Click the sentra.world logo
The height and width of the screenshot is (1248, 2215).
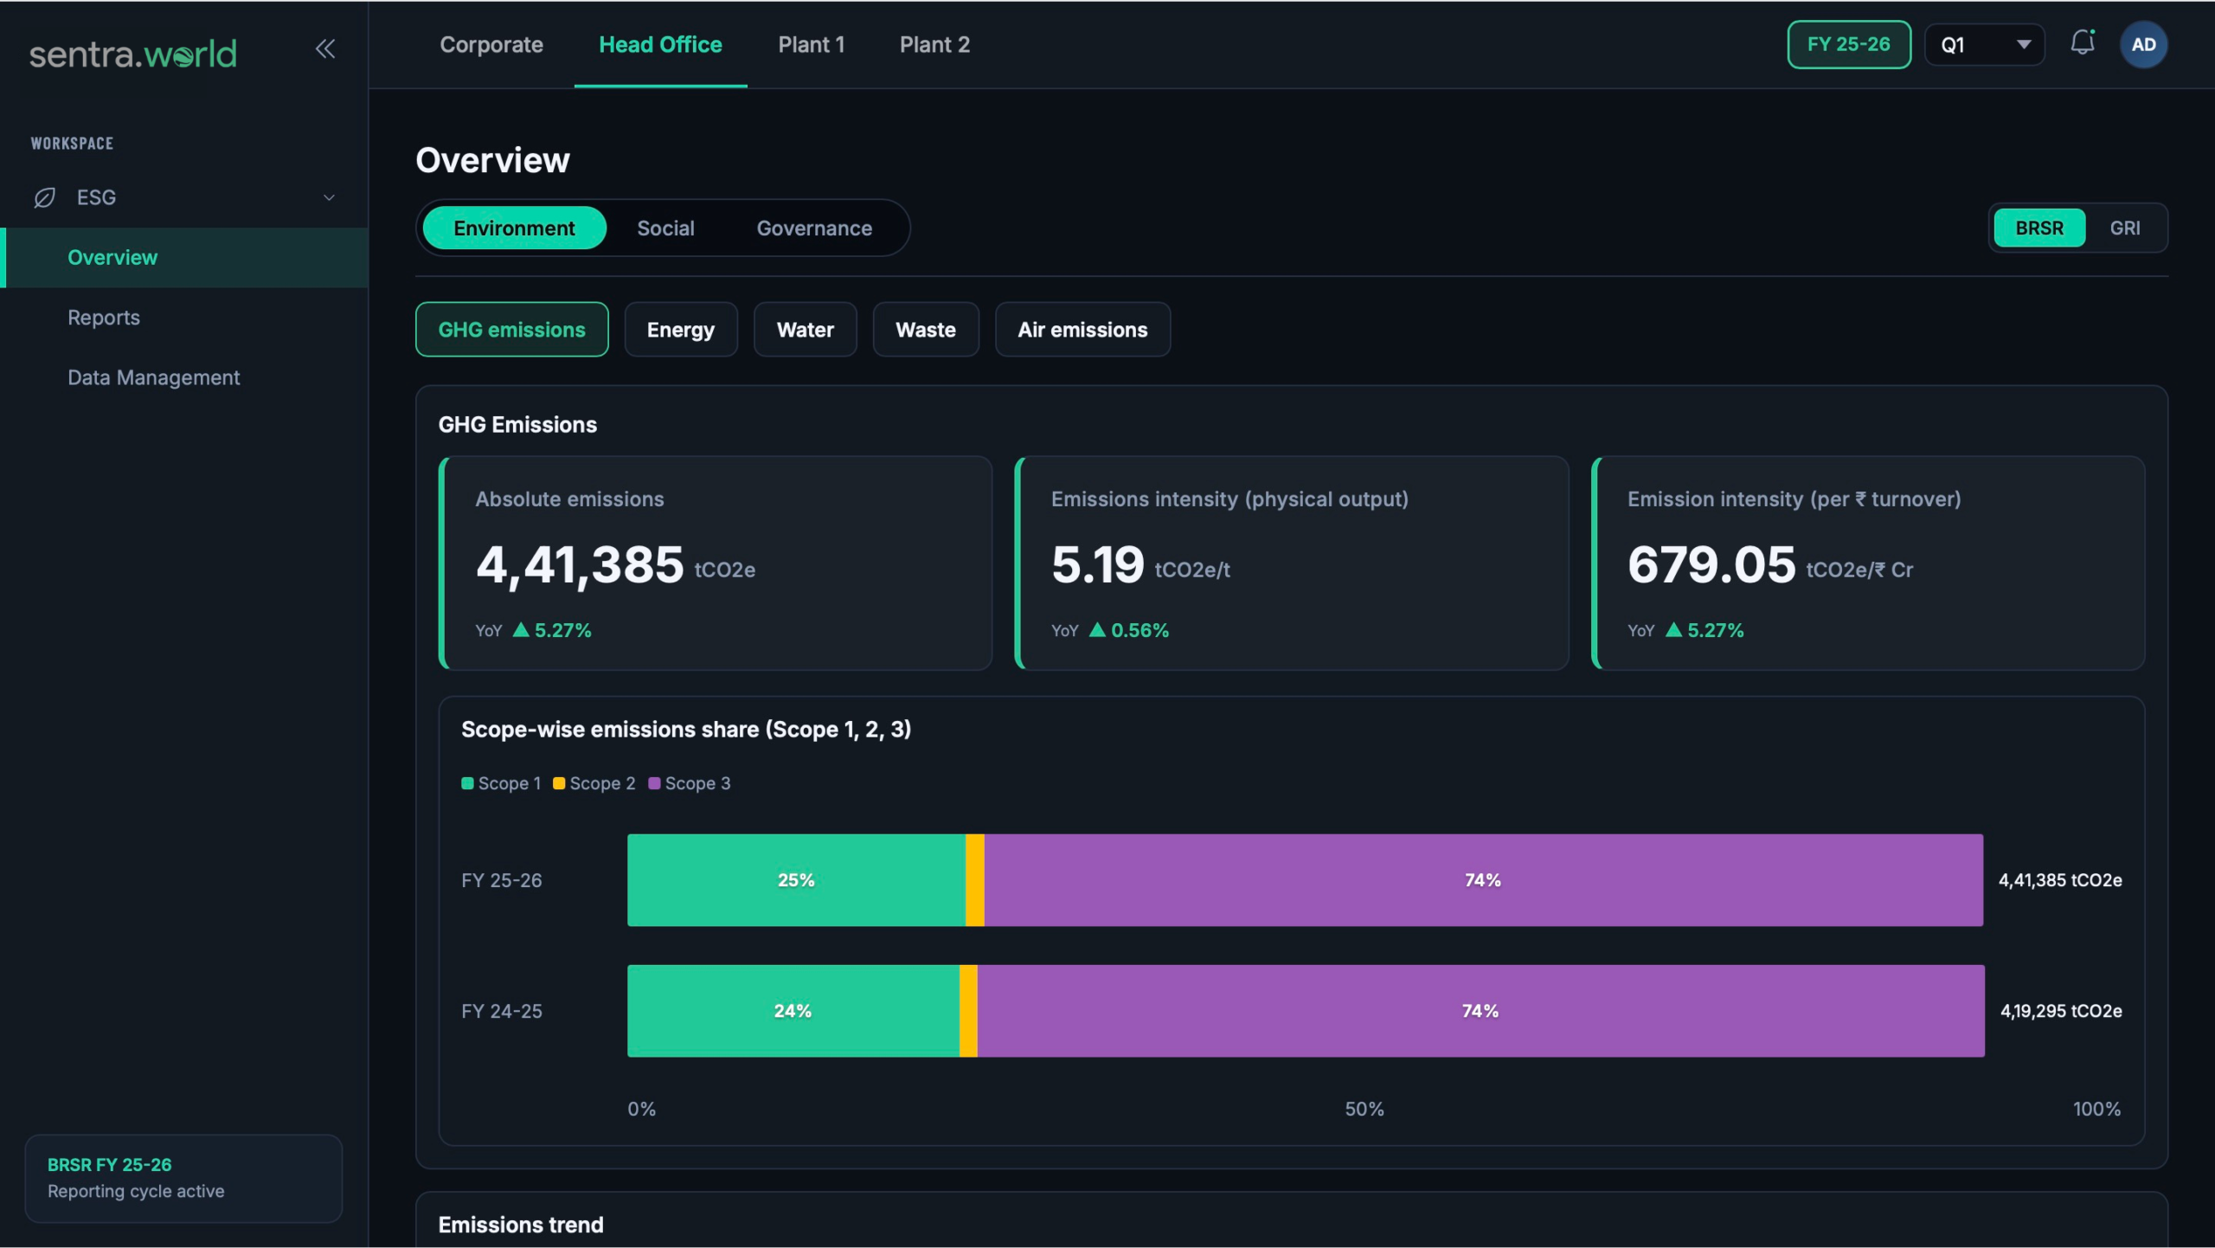click(133, 54)
